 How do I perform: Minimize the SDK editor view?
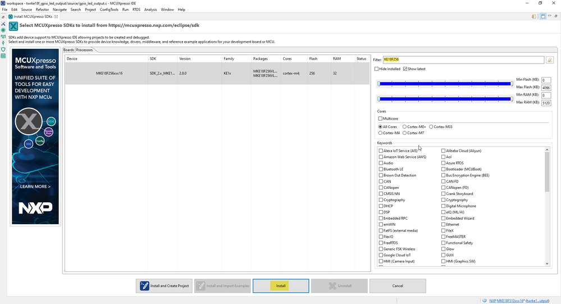coord(550,16)
